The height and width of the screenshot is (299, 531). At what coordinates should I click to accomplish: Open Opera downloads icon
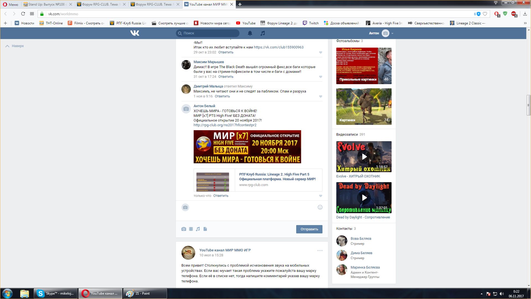525,14
